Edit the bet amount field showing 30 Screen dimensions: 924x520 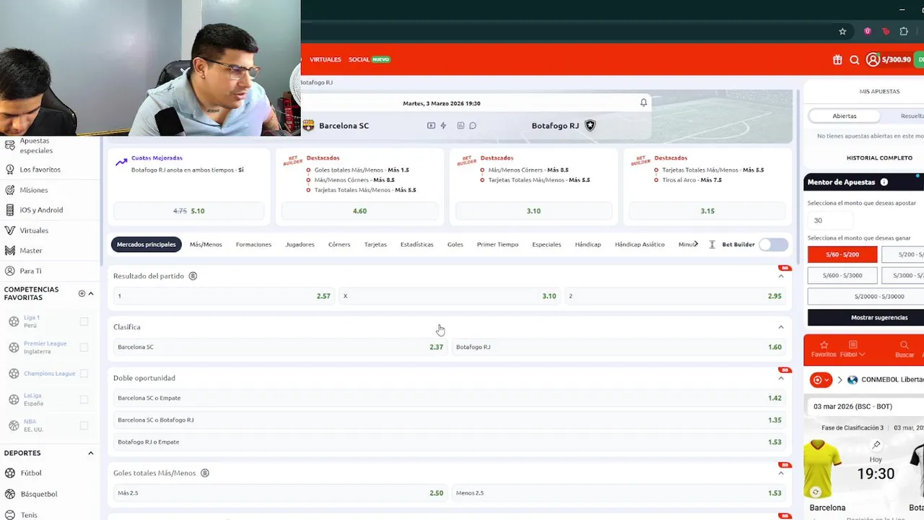[831, 220]
